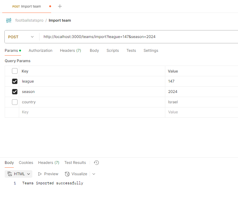Image resolution: width=238 pixels, height=211 pixels.
Task: Toggle the select-all params checkbox
Action: (x=15, y=71)
